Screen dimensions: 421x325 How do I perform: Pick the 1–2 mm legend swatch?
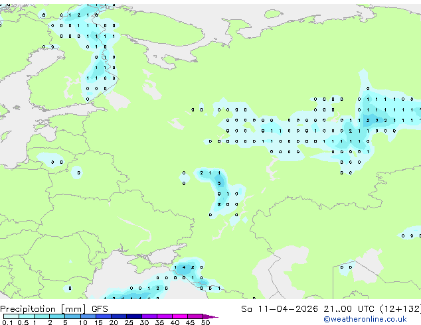(42, 316)
